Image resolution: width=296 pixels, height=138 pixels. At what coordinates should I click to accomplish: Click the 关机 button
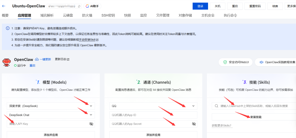[217, 6]
